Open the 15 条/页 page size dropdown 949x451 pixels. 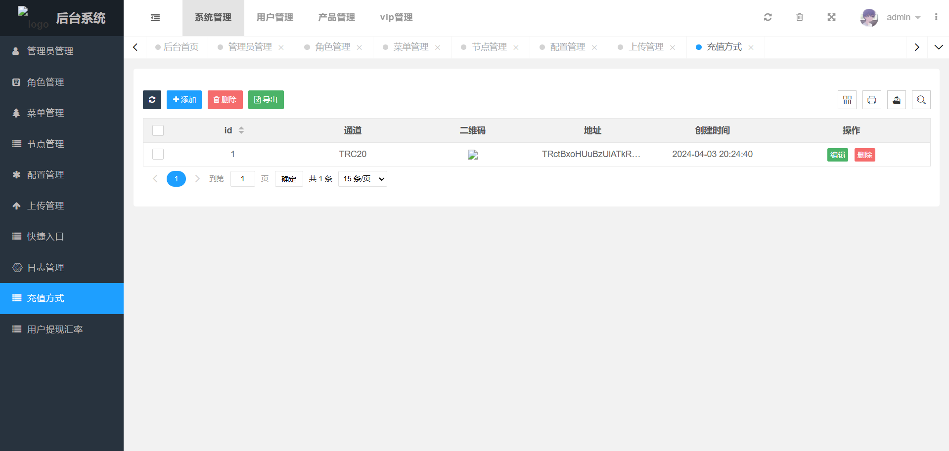point(362,179)
